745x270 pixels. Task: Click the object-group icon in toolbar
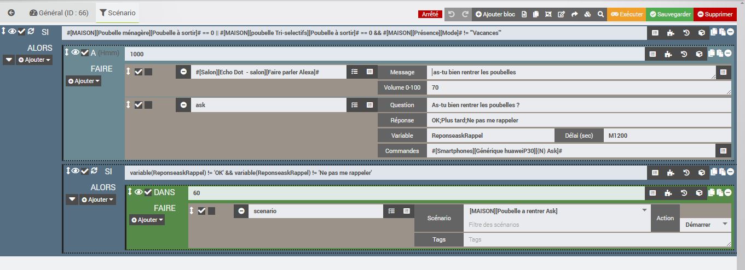(549, 14)
